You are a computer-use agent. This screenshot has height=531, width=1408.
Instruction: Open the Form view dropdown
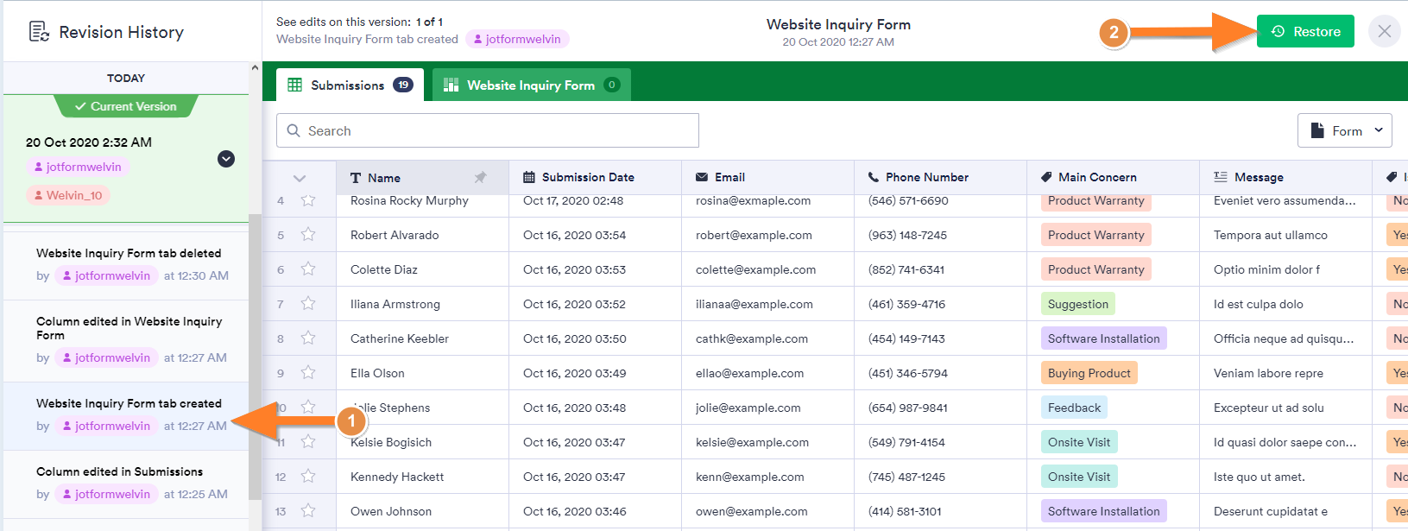pos(1344,130)
